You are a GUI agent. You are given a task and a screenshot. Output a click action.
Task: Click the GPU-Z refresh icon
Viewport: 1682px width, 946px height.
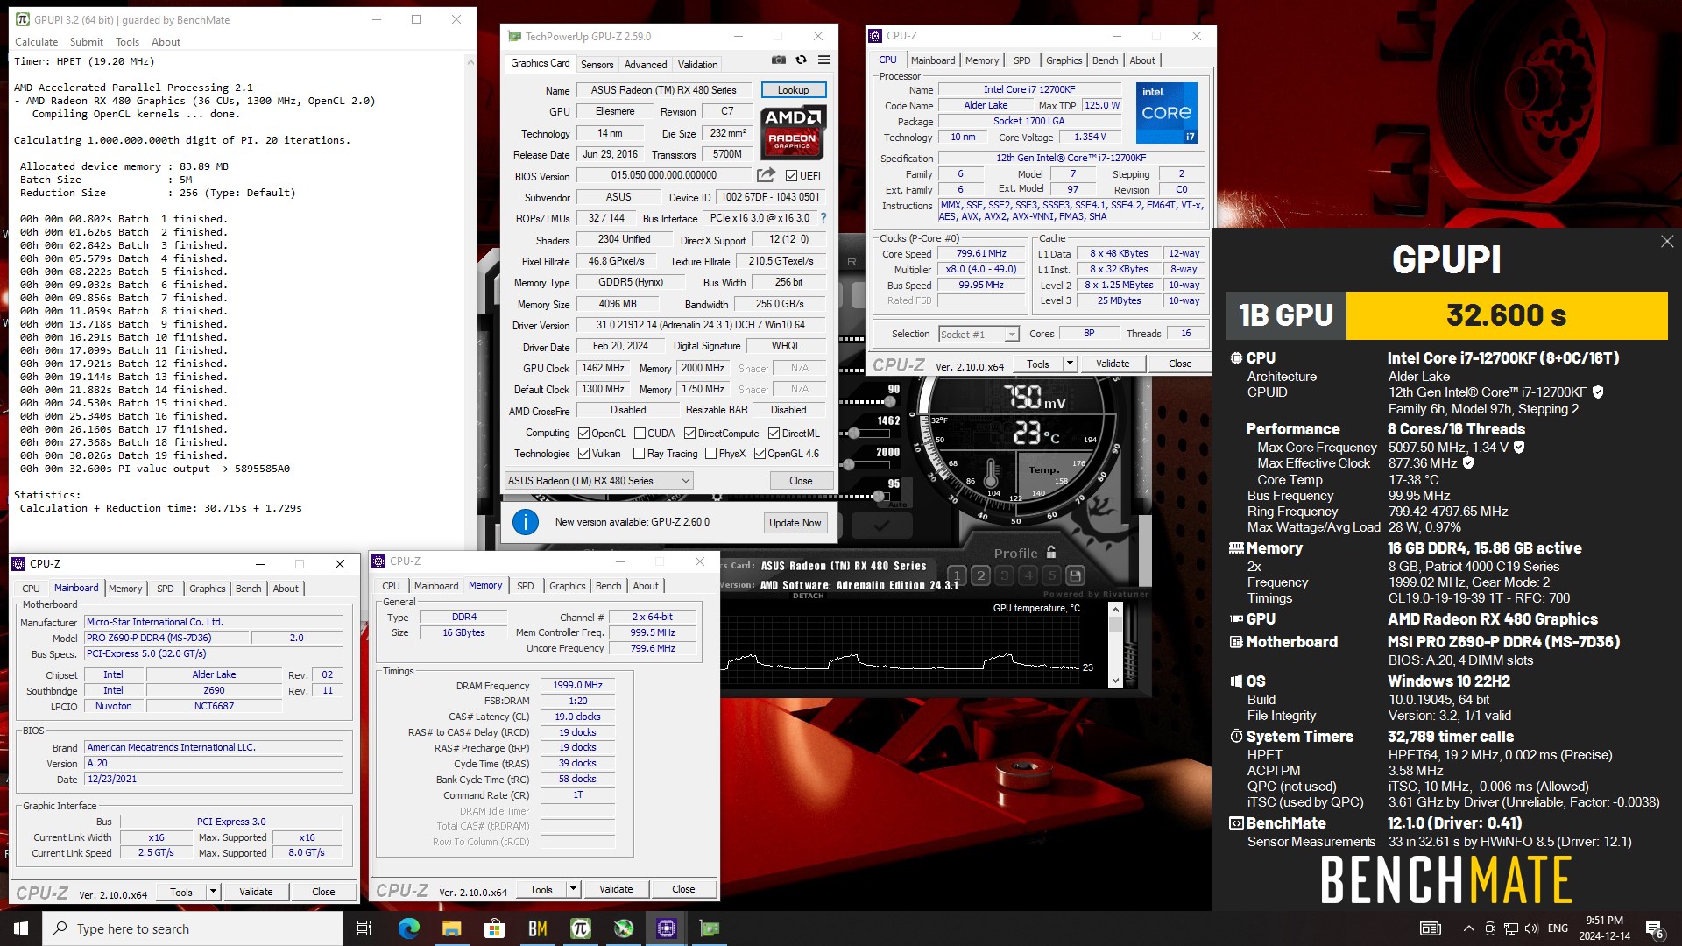tap(801, 60)
